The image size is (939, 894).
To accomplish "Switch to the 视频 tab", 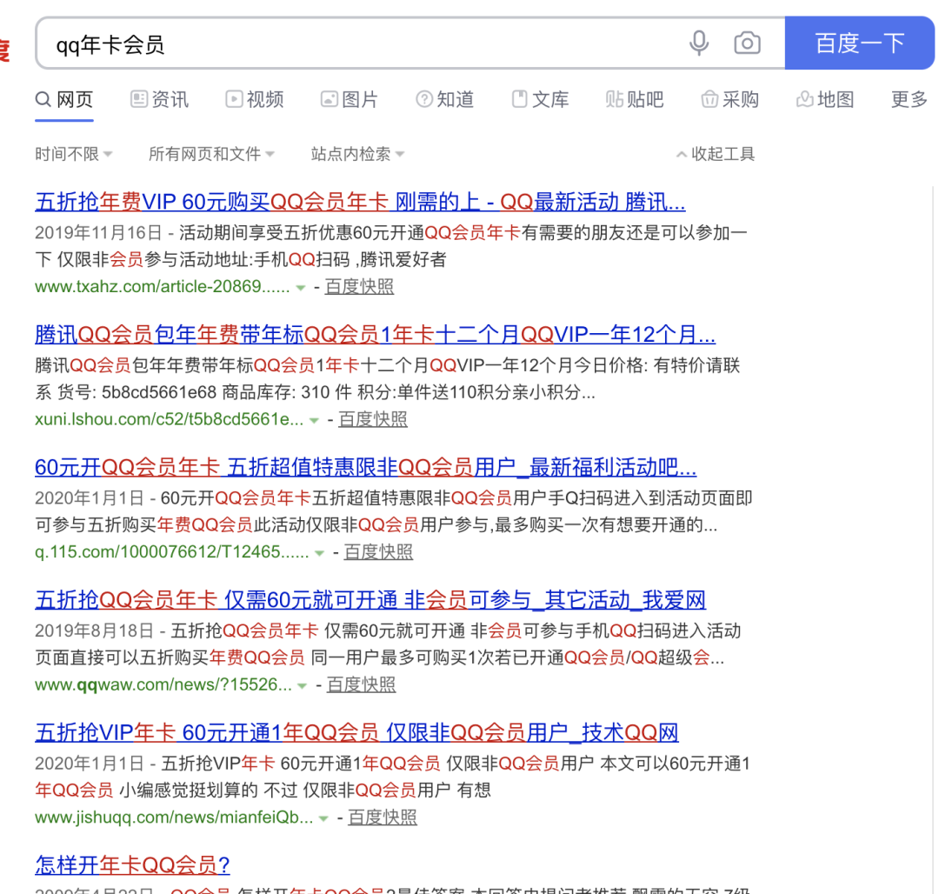I will pyautogui.click(x=255, y=99).
